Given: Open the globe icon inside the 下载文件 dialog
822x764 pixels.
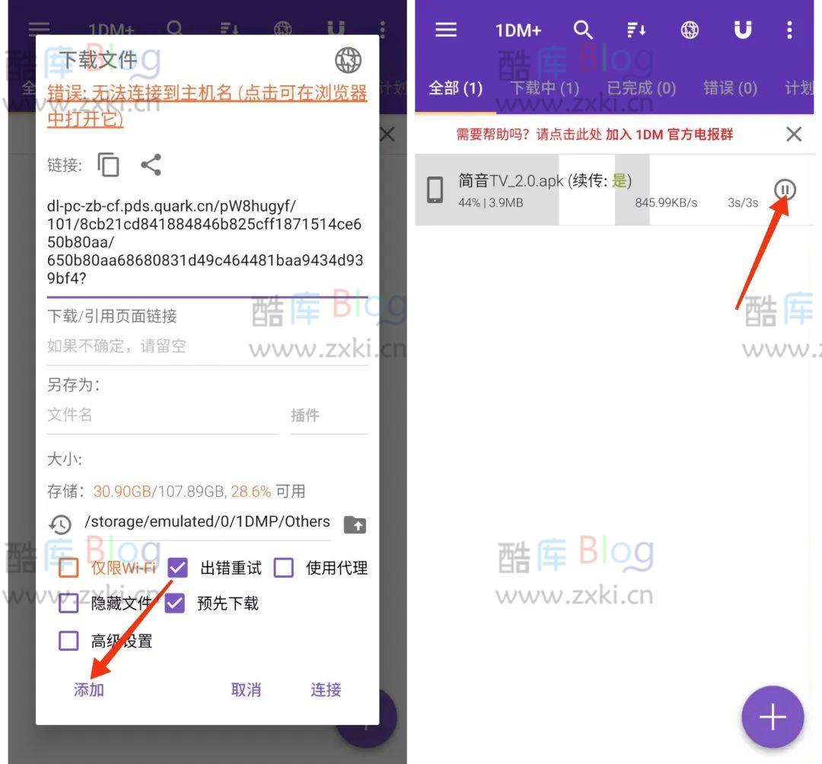Looking at the screenshot, I should point(349,61).
